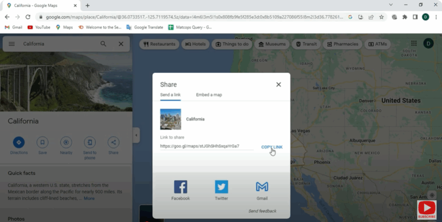The height and width of the screenshot is (222, 442).
Task: Close the Share dialog
Action: pos(278,84)
